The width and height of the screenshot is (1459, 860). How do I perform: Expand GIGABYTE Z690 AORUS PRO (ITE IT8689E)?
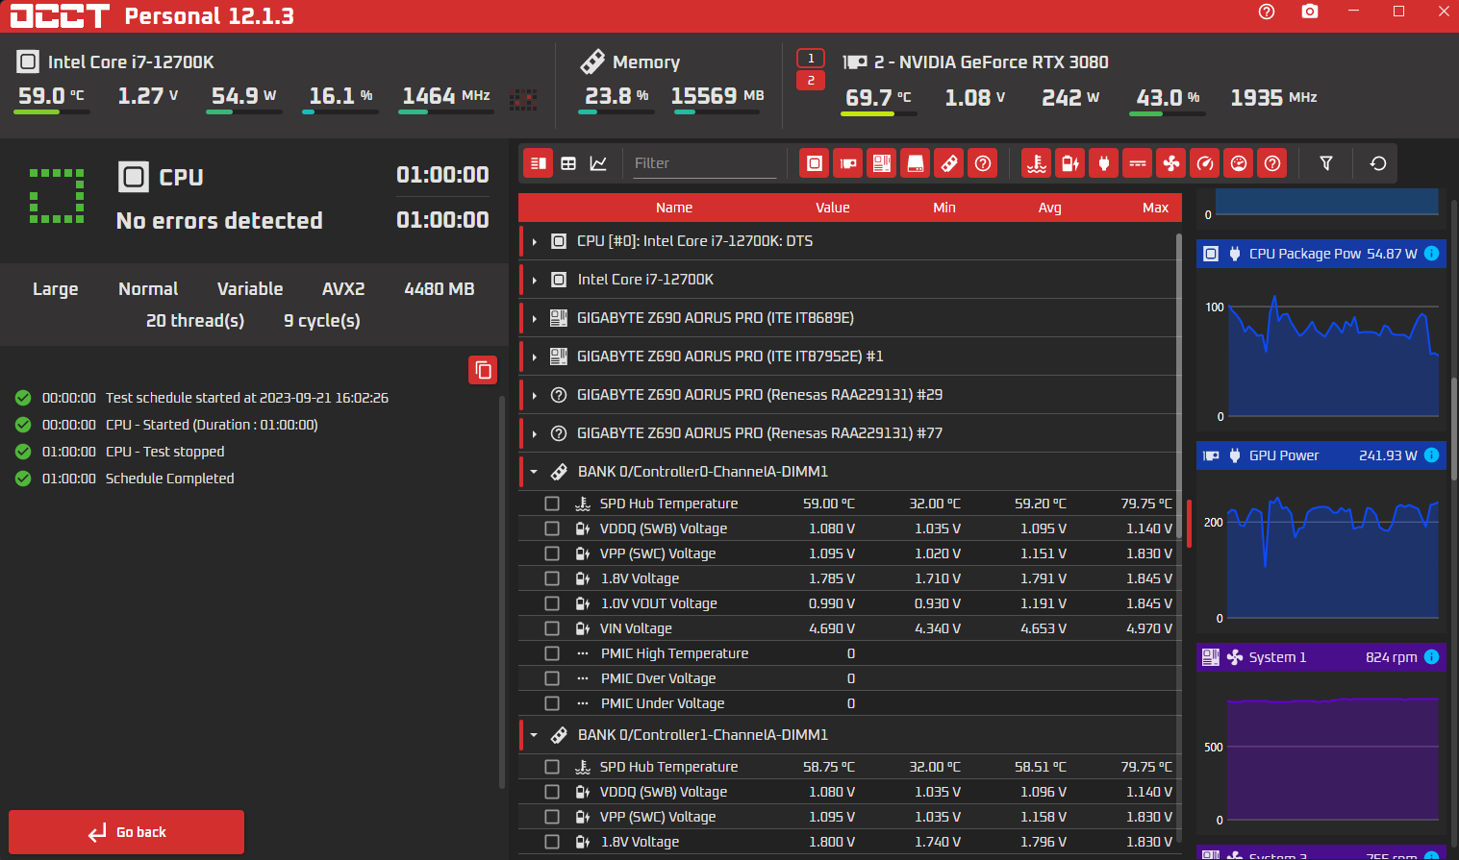(x=535, y=318)
